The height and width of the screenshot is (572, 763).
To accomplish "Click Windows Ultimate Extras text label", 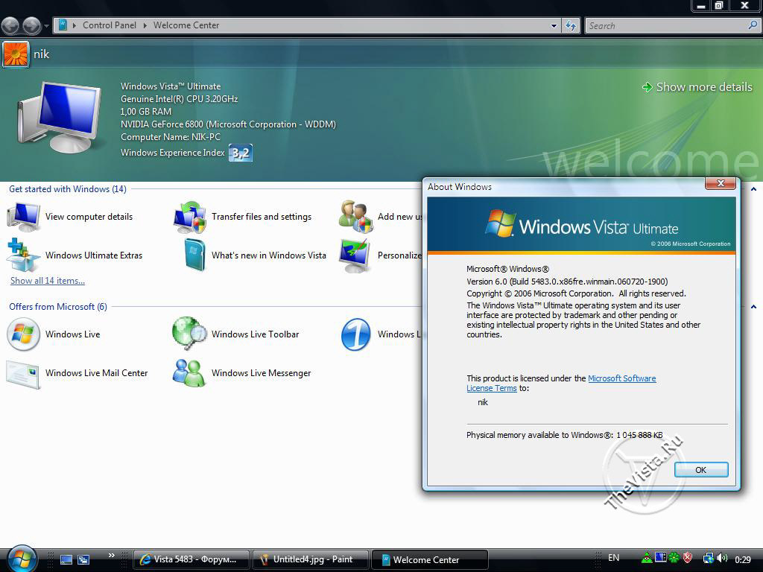I will [x=94, y=255].
